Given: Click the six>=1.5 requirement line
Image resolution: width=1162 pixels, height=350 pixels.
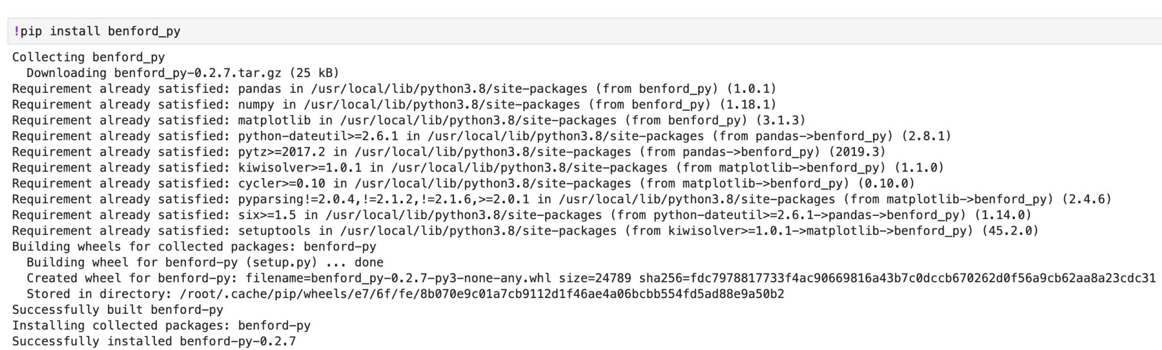Looking at the screenshot, I should [x=521, y=215].
